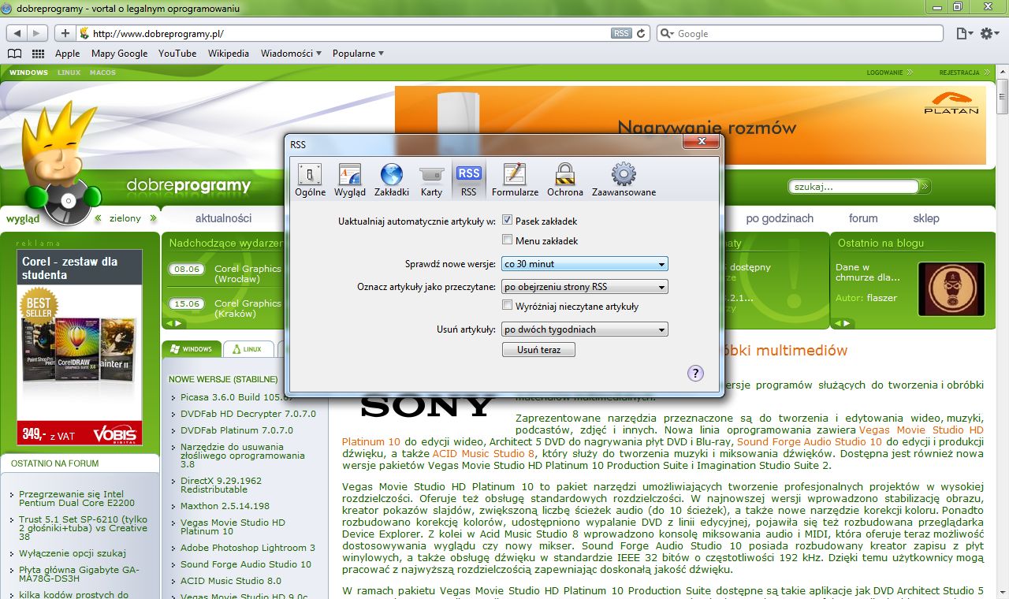Open Top Sites grid icon
Viewport: 1009px width, 599px height.
point(38,54)
